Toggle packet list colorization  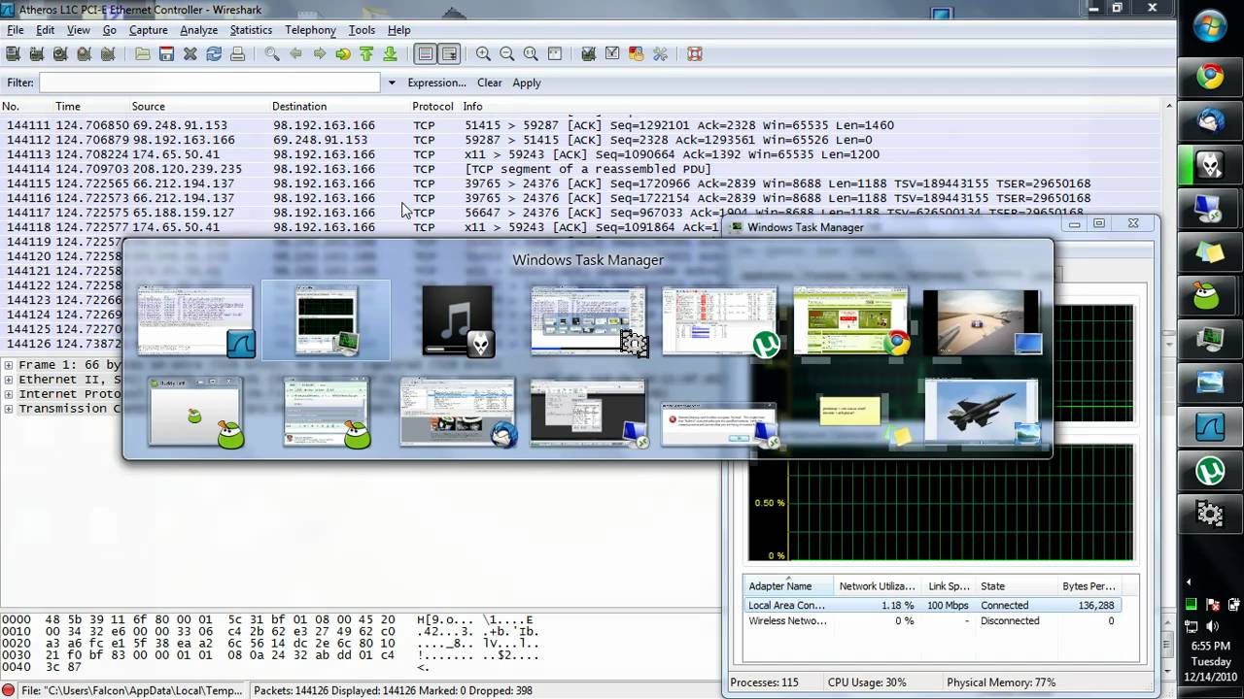(x=425, y=54)
